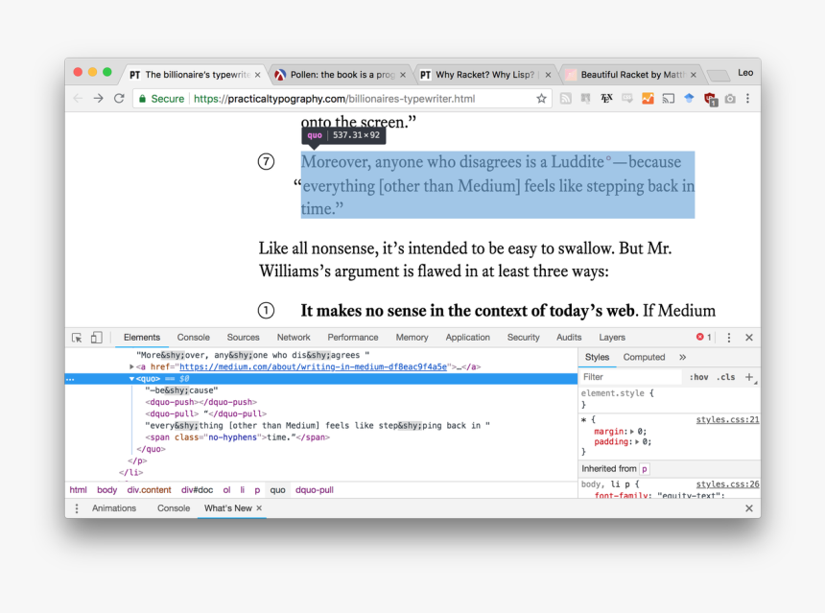Reload the page with refresh icon
The width and height of the screenshot is (825, 613).
(119, 99)
